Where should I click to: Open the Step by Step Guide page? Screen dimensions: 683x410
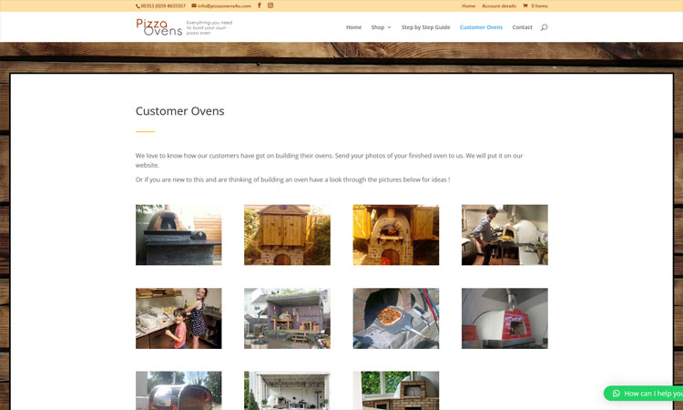pos(425,27)
